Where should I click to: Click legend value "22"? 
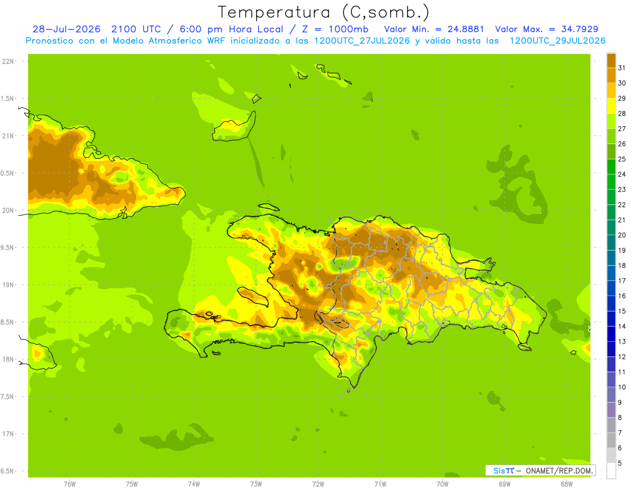(622, 204)
